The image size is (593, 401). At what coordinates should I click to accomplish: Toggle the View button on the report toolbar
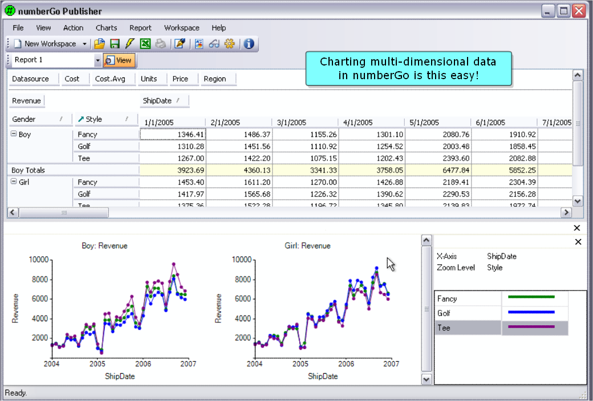pos(119,60)
